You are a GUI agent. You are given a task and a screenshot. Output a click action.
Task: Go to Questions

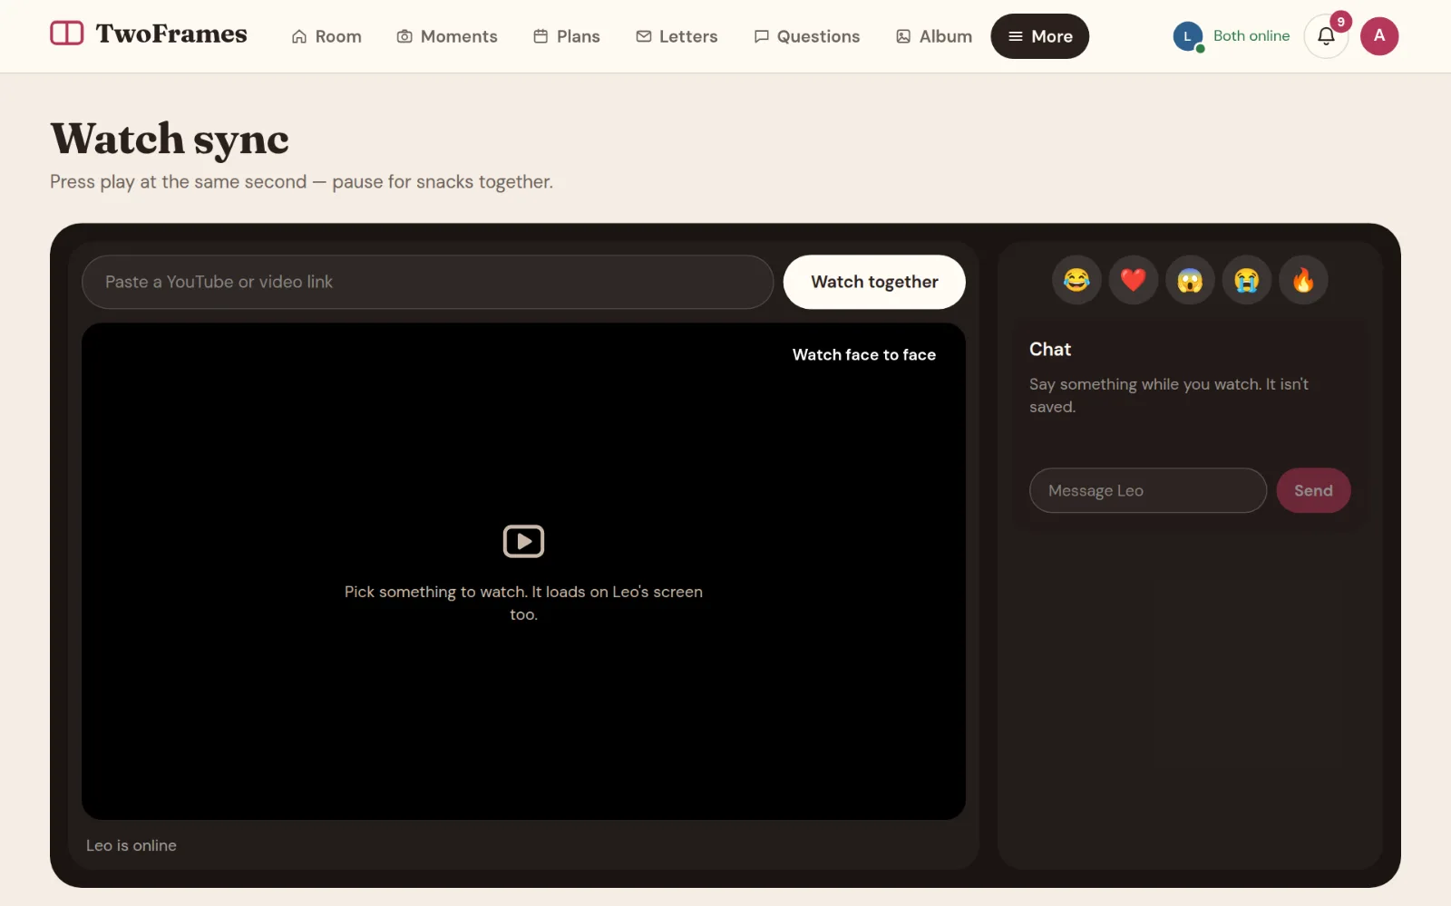[807, 36]
